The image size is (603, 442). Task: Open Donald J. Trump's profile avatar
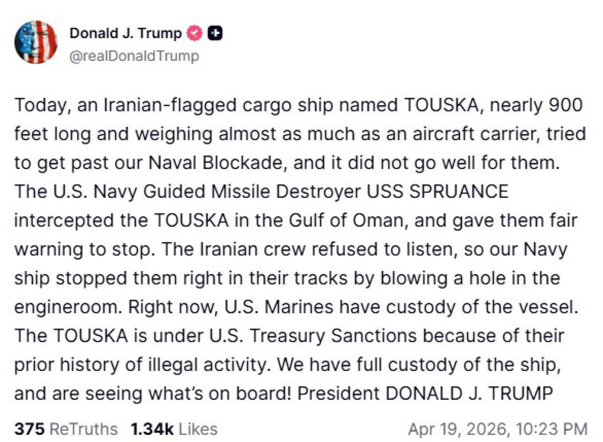click(x=35, y=42)
